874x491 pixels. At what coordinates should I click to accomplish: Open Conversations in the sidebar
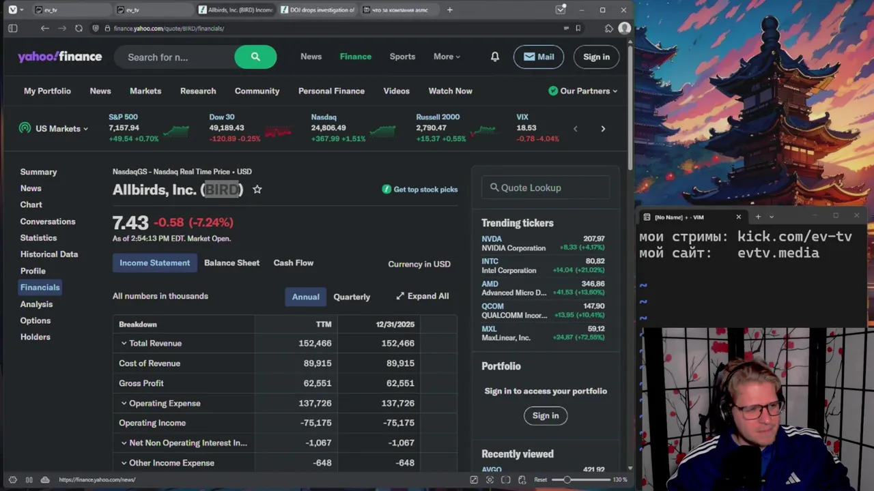point(48,222)
